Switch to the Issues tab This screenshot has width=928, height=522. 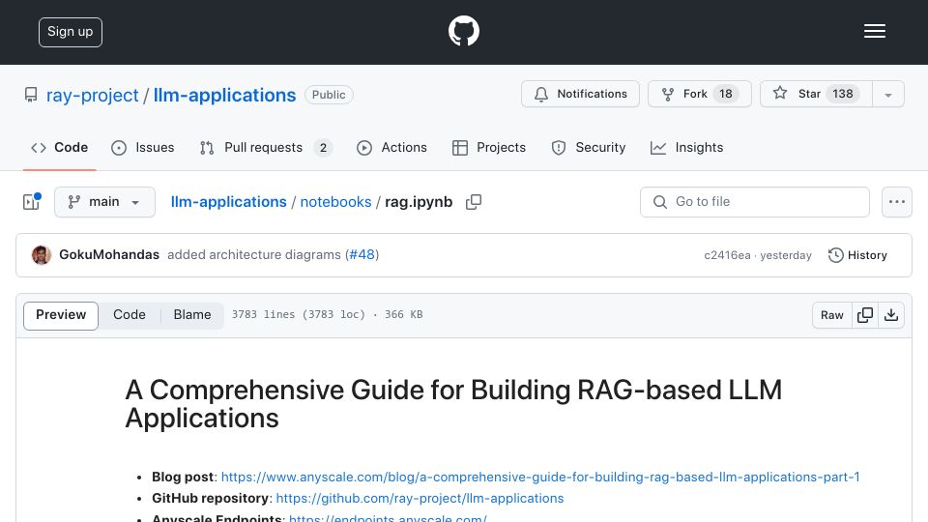coord(143,147)
